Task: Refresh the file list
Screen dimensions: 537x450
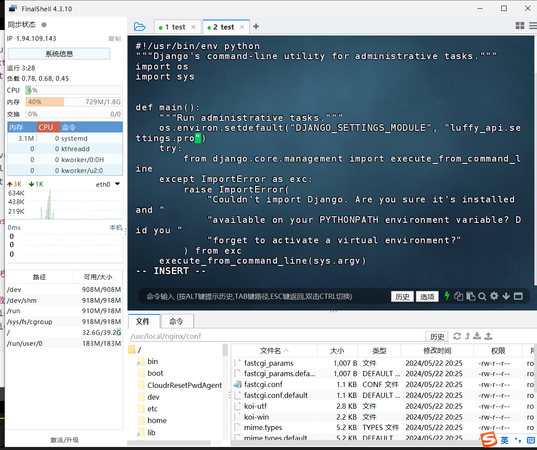Action: click(457, 336)
